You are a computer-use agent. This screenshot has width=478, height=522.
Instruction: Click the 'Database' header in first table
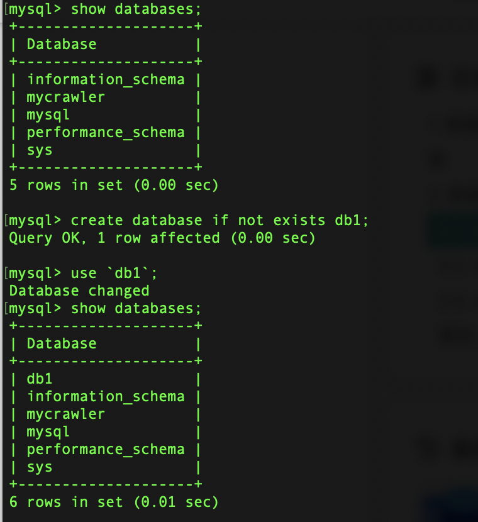(62, 44)
